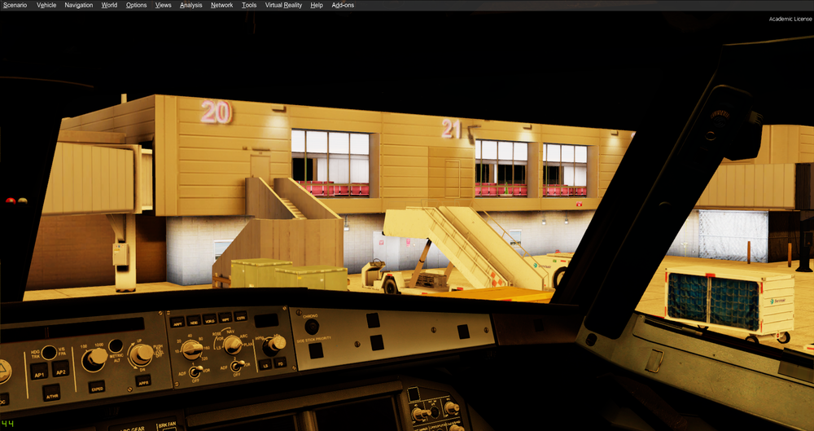Expand the Add-ons menu dropdown

343,5
